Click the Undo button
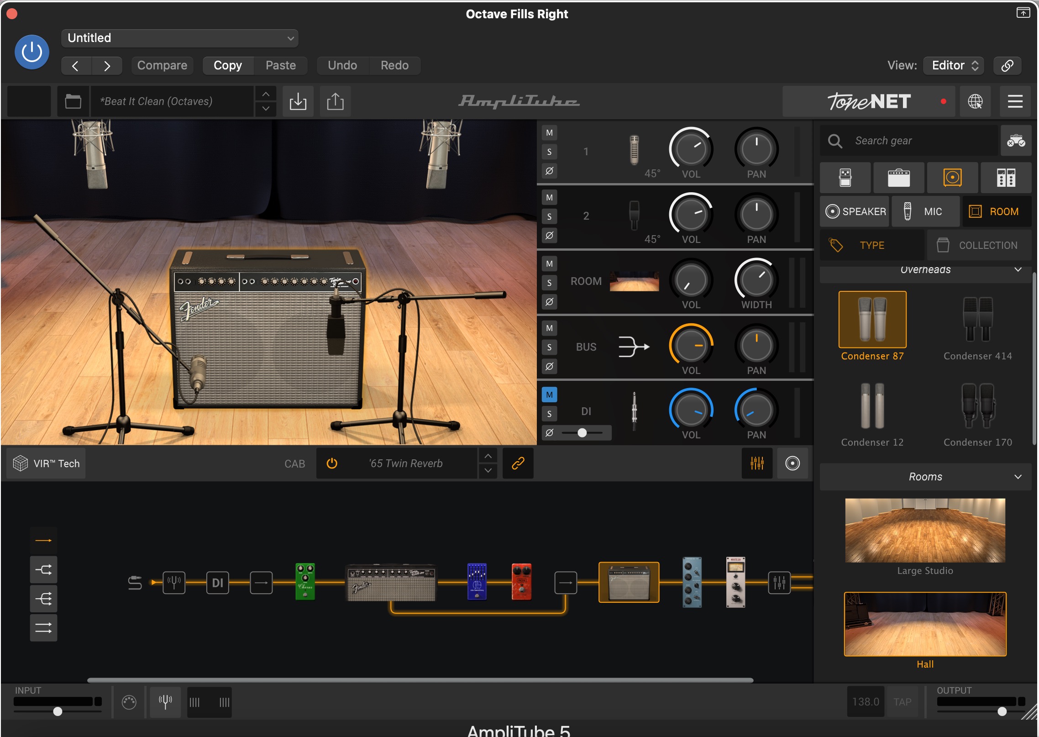 pyautogui.click(x=342, y=66)
